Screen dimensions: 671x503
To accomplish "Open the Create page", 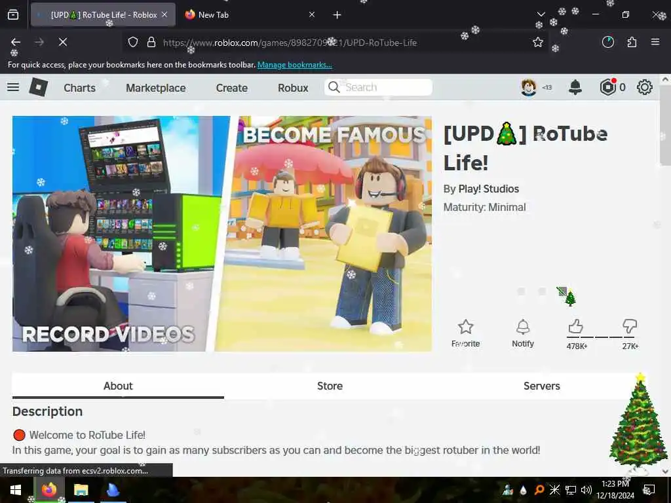I will pos(232,88).
